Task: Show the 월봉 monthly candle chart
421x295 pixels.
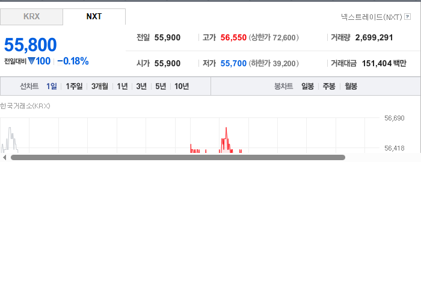Action: click(x=351, y=86)
